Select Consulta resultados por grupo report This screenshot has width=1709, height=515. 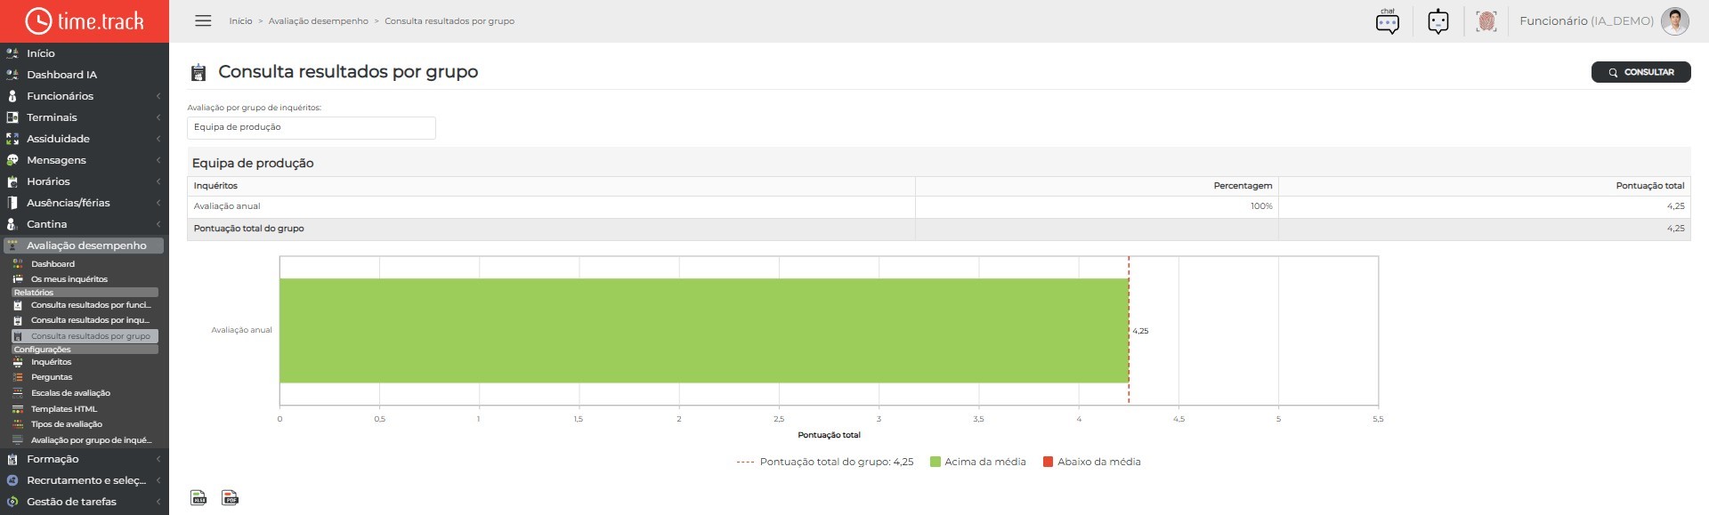[x=85, y=336]
